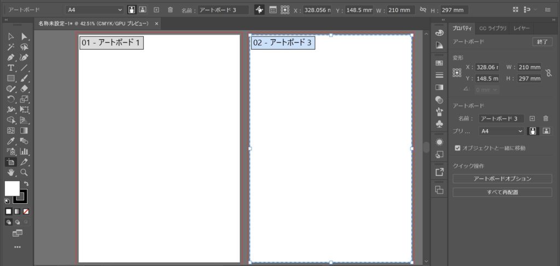This screenshot has height=266, width=560.
Task: Select the Mesh tool
Action: pos(11,130)
